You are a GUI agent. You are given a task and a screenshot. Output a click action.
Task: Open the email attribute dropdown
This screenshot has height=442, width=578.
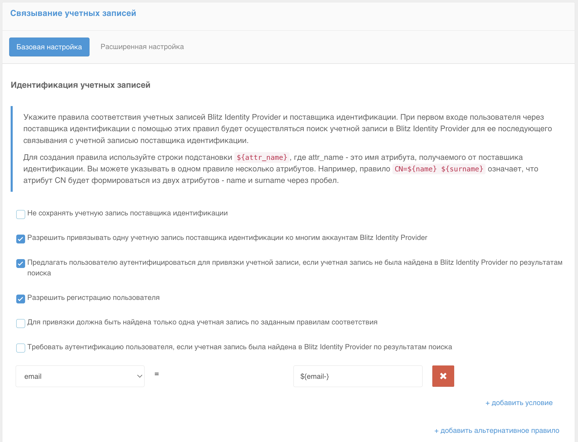click(80, 376)
